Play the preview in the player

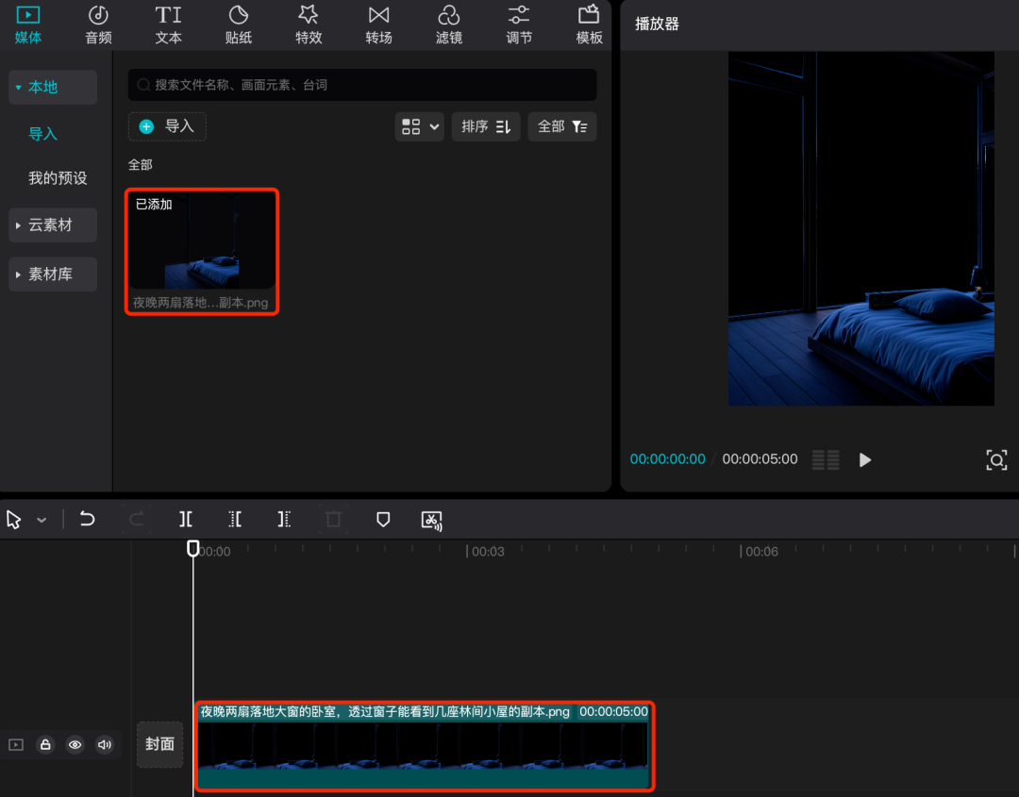pyautogui.click(x=865, y=460)
